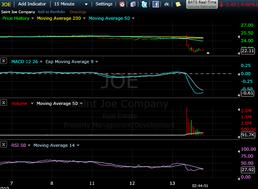Share chart via Facebook icon
Viewport: 258px width, 189px height.
click(155, 4)
